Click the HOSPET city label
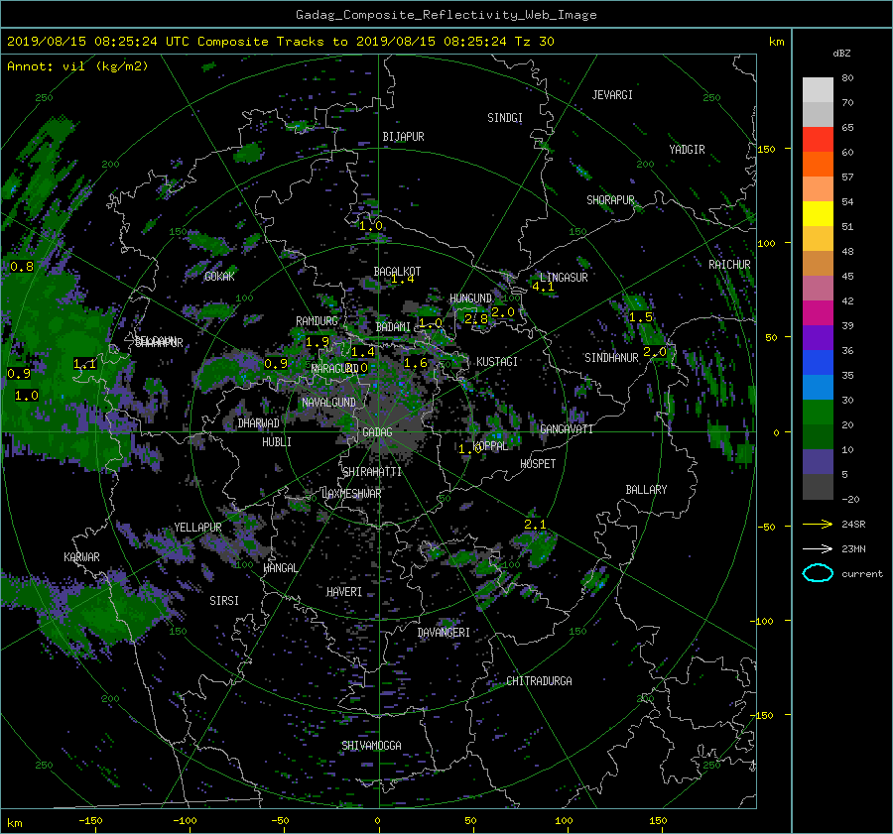893x834 pixels. (x=538, y=464)
